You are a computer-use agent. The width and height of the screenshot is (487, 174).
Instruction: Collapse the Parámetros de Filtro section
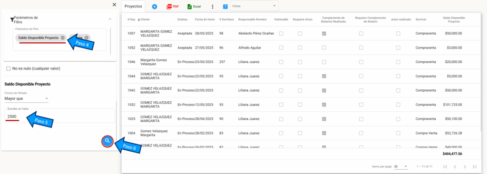tap(110, 19)
